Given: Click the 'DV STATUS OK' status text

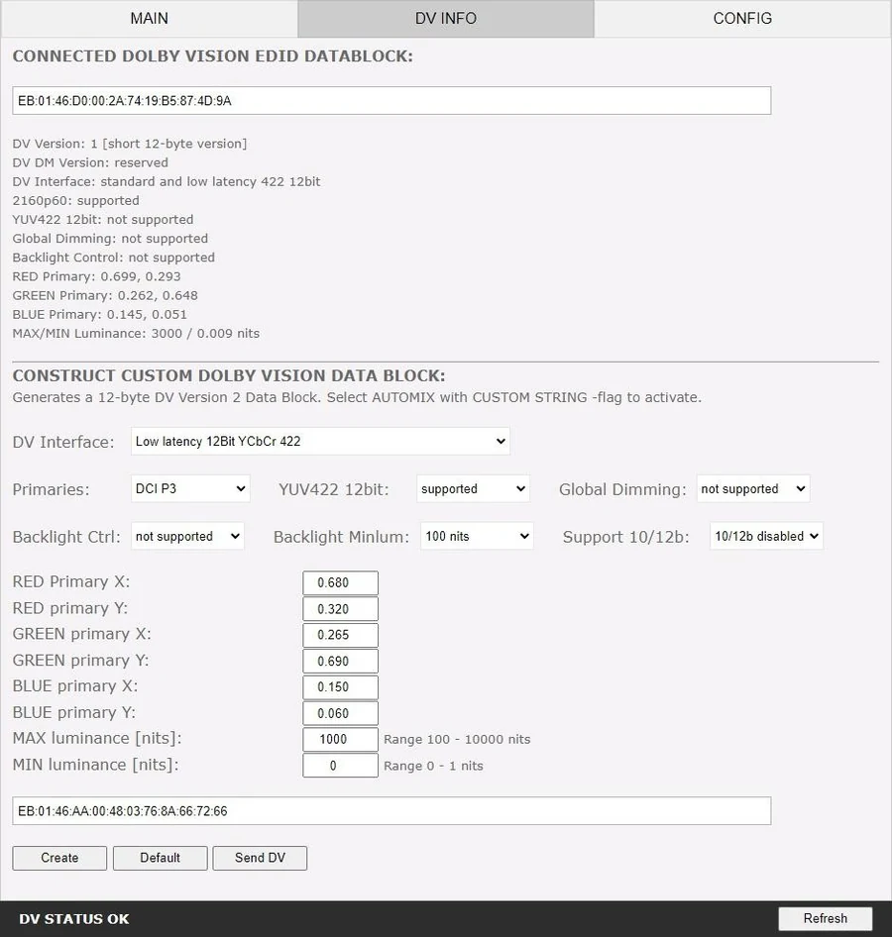Looking at the screenshot, I should [x=74, y=919].
